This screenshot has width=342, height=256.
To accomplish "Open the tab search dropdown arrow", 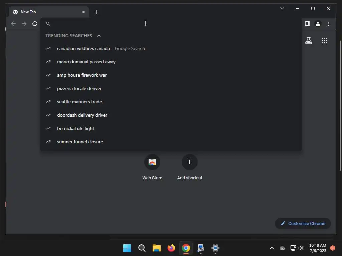I will point(282,8).
